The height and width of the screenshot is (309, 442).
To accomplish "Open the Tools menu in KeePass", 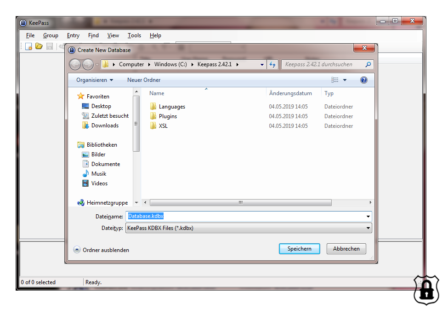I will (x=134, y=35).
